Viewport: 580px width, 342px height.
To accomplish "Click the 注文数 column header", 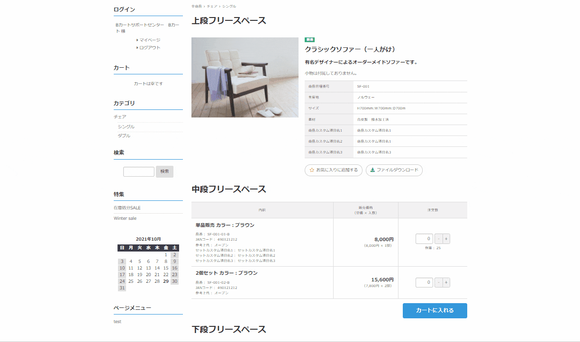I will (x=433, y=210).
